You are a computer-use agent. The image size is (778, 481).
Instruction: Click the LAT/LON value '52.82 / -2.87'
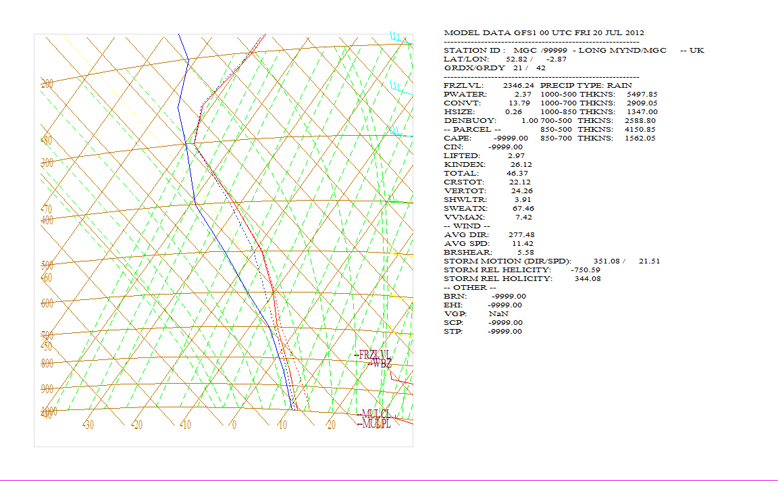pyautogui.click(x=536, y=59)
